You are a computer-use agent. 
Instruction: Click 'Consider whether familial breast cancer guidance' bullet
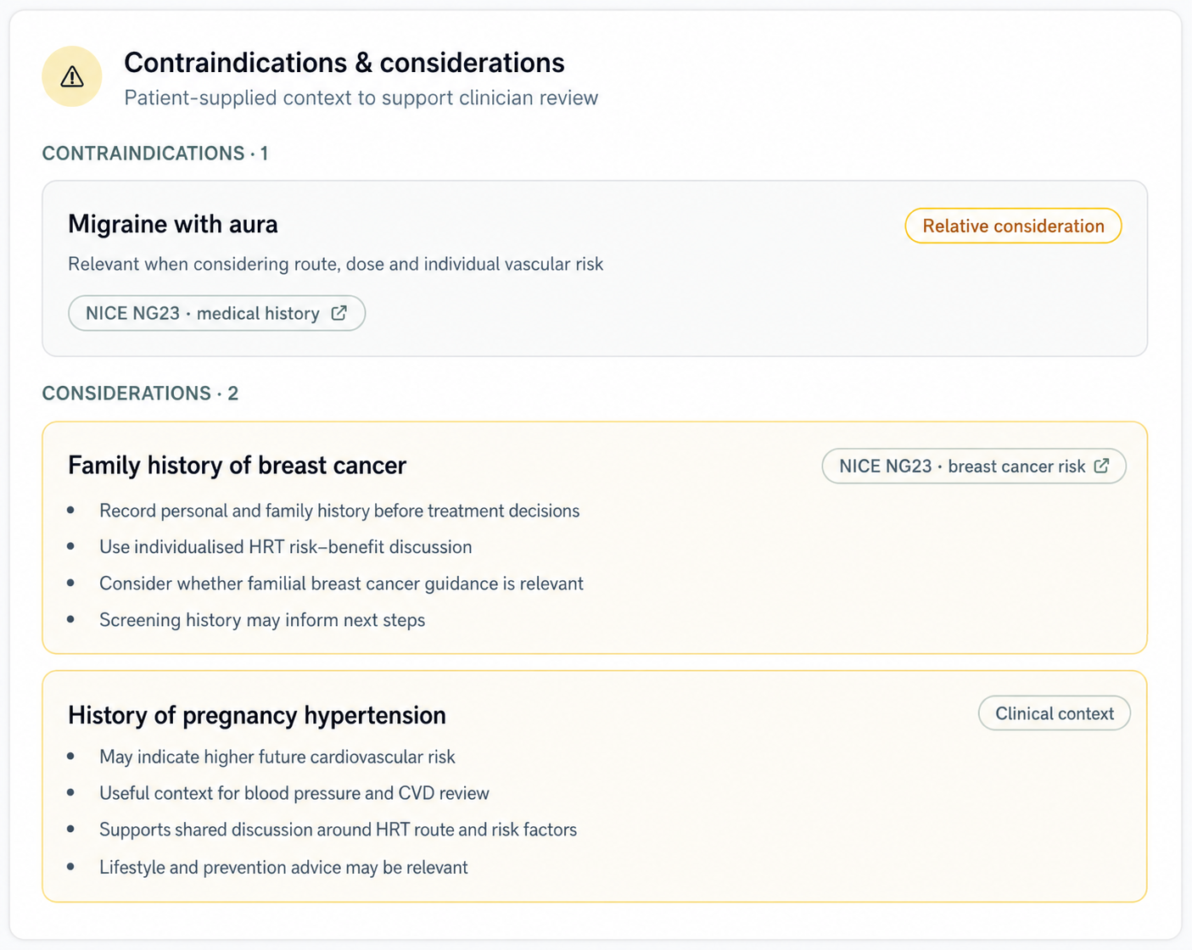341,584
